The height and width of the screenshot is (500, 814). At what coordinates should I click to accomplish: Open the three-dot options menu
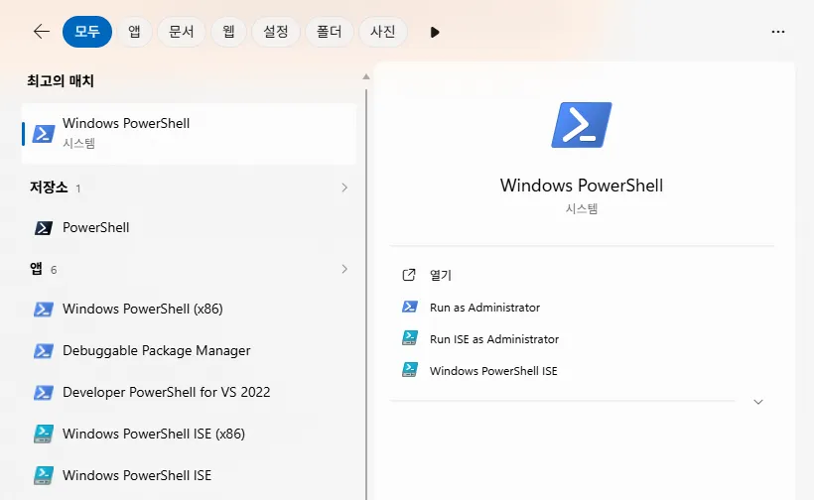pyautogui.click(x=777, y=32)
